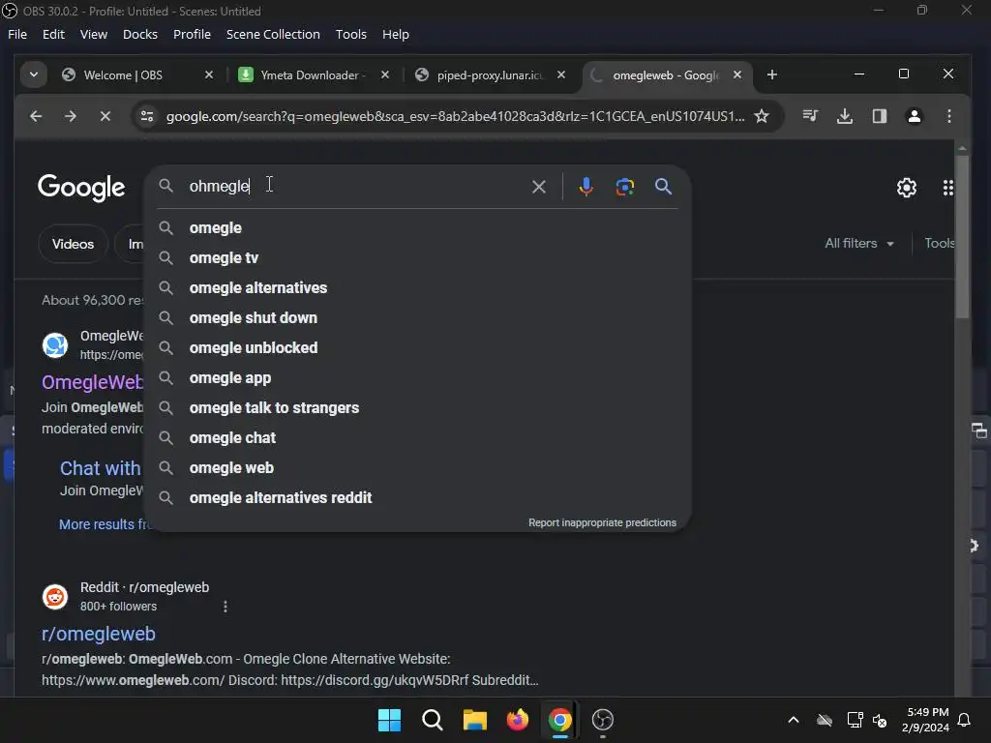Open the OBS Edit menu
The height and width of the screenshot is (743, 991).
(x=53, y=34)
